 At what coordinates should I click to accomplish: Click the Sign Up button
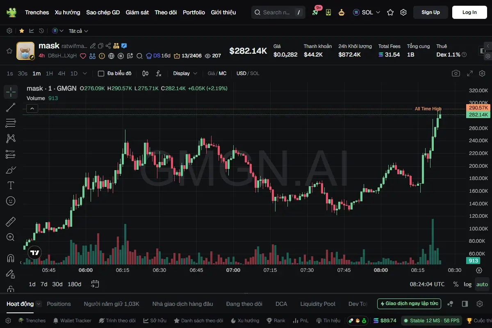click(x=430, y=12)
